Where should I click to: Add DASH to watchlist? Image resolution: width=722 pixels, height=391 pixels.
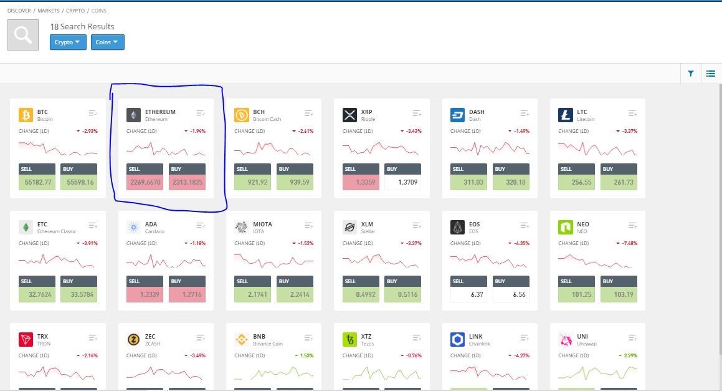pos(525,113)
